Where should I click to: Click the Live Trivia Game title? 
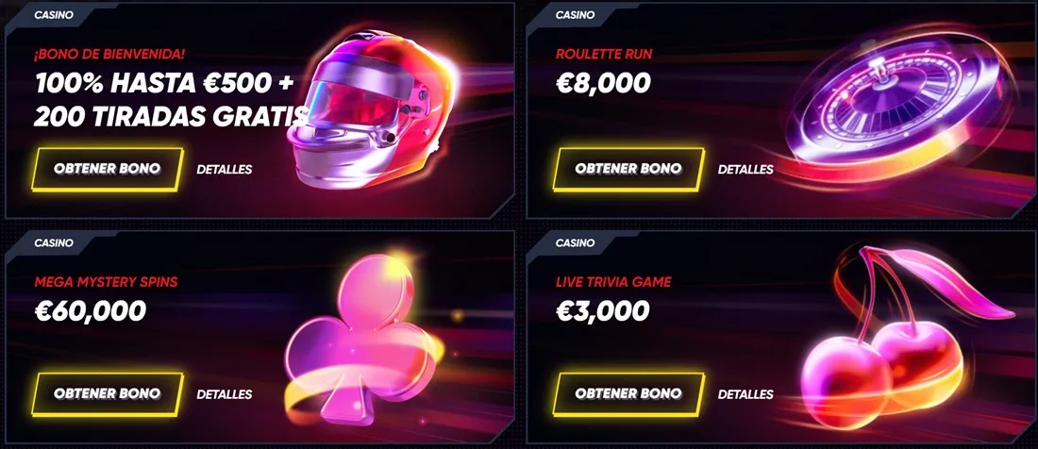[613, 282]
